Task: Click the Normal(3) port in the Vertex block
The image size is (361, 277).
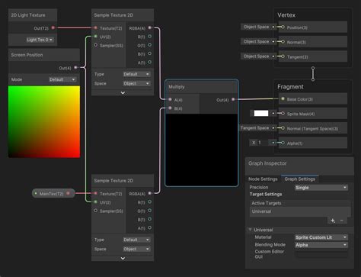Action: click(x=283, y=41)
